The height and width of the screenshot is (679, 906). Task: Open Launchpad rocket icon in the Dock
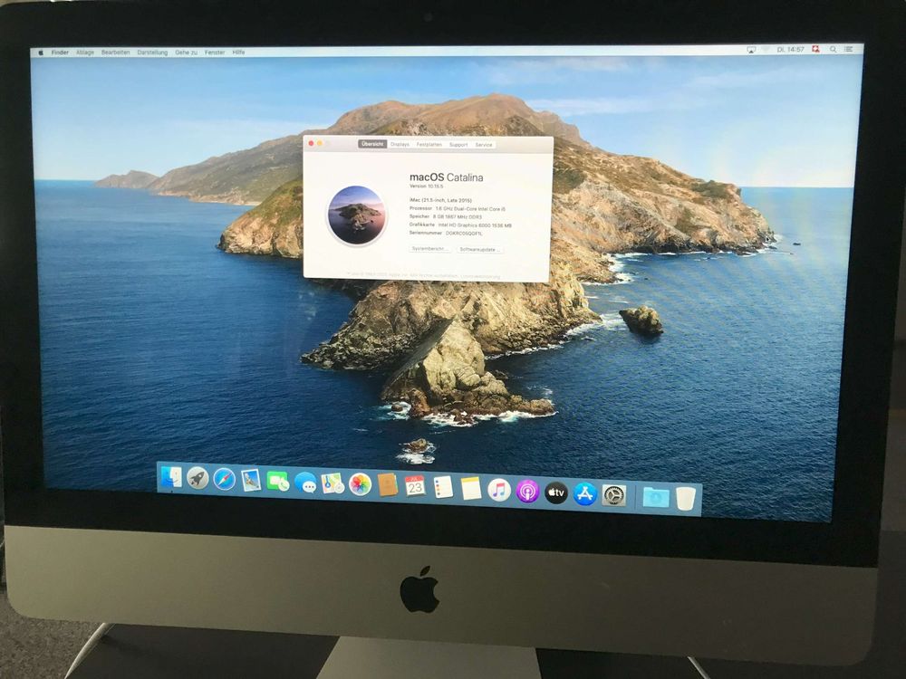[198, 479]
